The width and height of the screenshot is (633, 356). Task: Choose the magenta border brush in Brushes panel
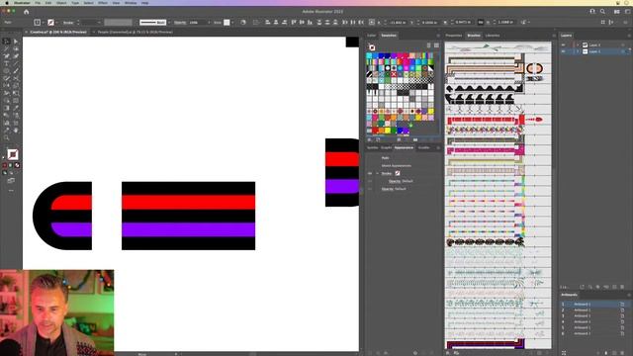pyautogui.click(x=486, y=150)
